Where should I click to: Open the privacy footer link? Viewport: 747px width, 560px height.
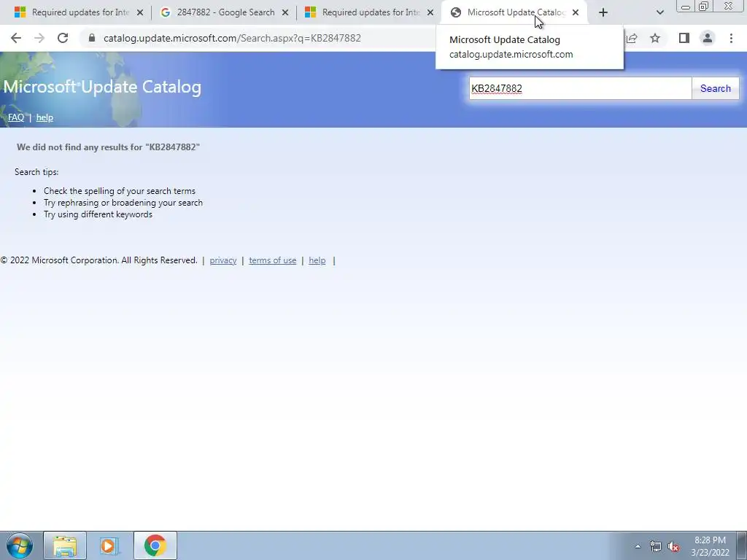[x=223, y=260]
